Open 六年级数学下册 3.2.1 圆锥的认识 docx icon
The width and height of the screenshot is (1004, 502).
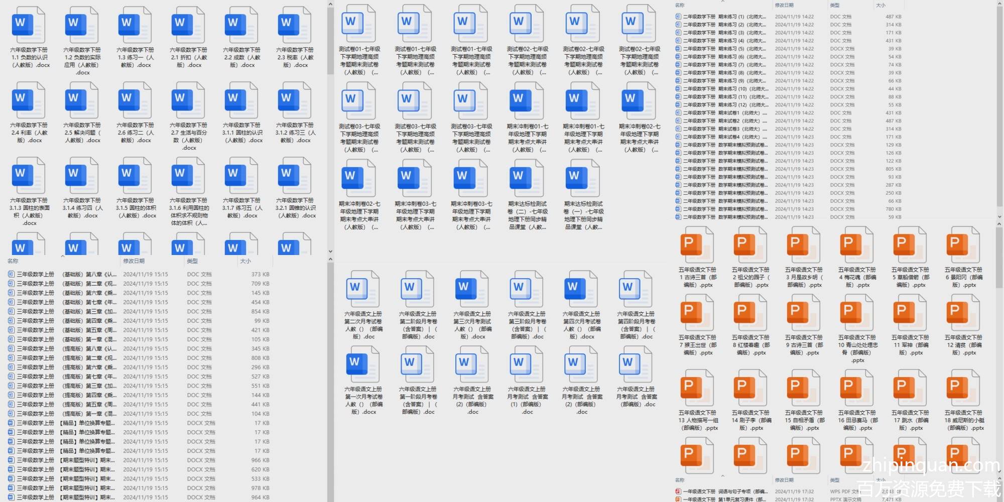click(x=295, y=176)
